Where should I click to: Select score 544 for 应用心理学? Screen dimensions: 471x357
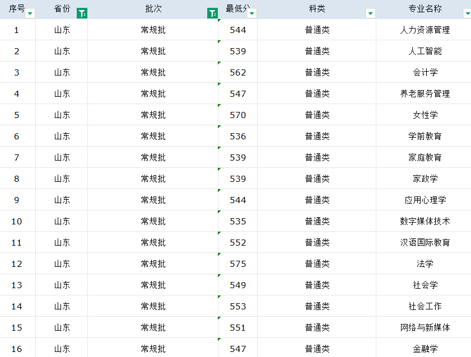coord(237,200)
